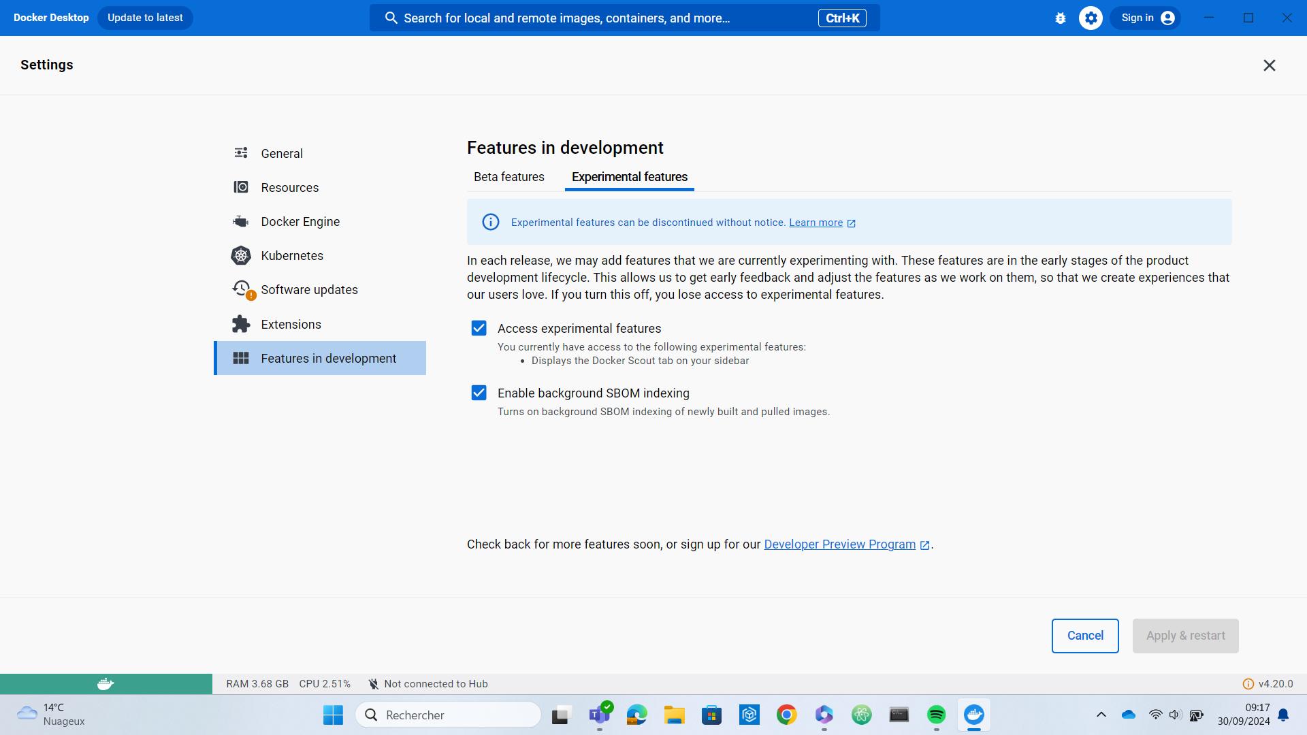The image size is (1307, 735).
Task: Click the unplugged Hub connection icon
Action: coord(373,684)
